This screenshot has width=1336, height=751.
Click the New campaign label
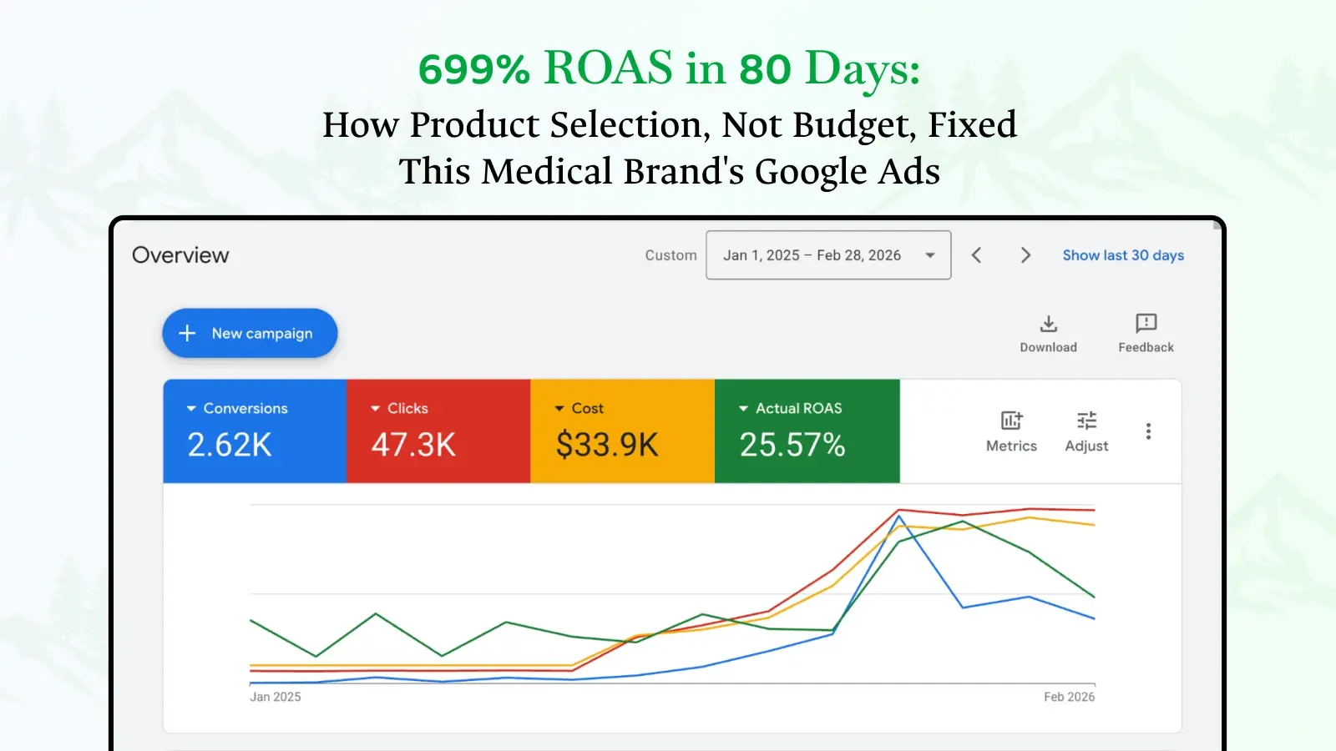tap(262, 334)
